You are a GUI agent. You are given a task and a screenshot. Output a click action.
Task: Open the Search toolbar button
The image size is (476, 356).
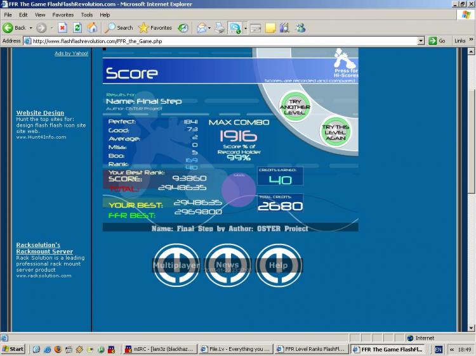(119, 28)
